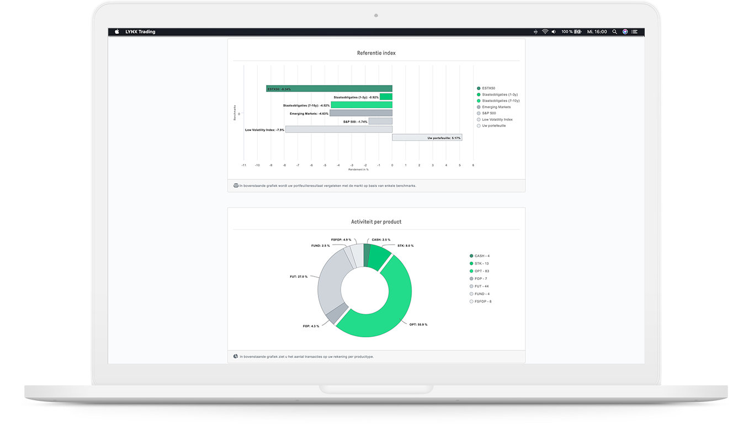Click the FSFOP: 4.9 % data label
This screenshot has height=424, width=733.
(342, 240)
